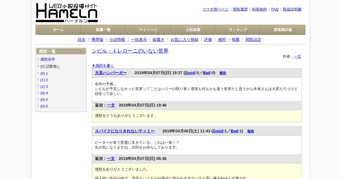Image resolution: width=341 pixels, height=179 pixels.
Task: Select sidebar entry (0) 6
Action: 44,106
